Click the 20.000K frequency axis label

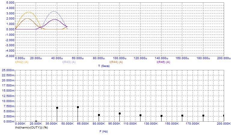coord(36,124)
